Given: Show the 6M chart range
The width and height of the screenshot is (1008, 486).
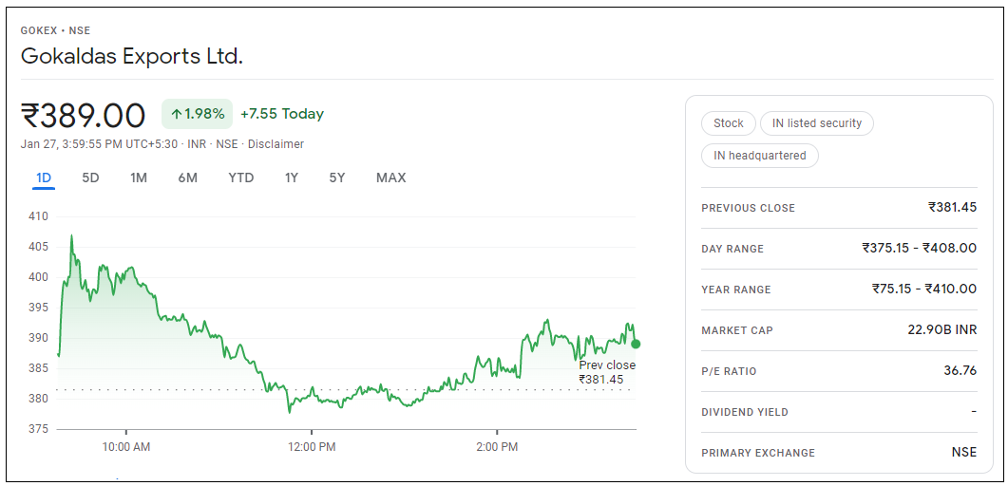Looking at the screenshot, I should click(188, 178).
